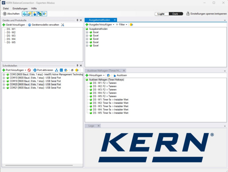Image resolution: width=228 pixels, height=172 pixels.
Task: Click the red prohibited icon in Schnittstellen toolbar
Action: click(x=29, y=70)
